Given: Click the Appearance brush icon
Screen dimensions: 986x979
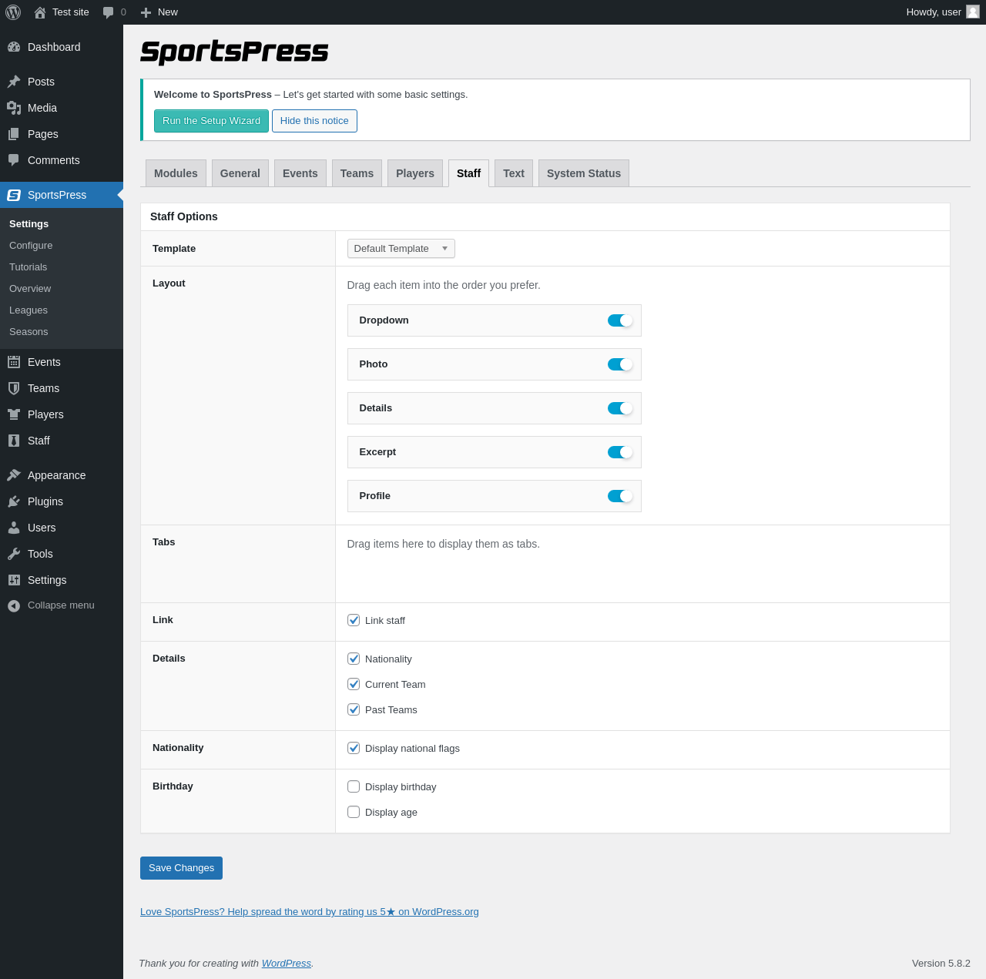Looking at the screenshot, I should tap(14, 475).
